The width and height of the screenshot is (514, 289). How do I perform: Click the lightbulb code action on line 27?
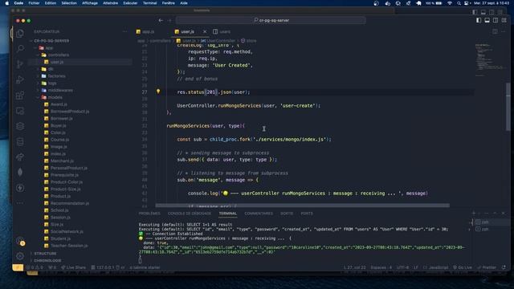(x=158, y=92)
